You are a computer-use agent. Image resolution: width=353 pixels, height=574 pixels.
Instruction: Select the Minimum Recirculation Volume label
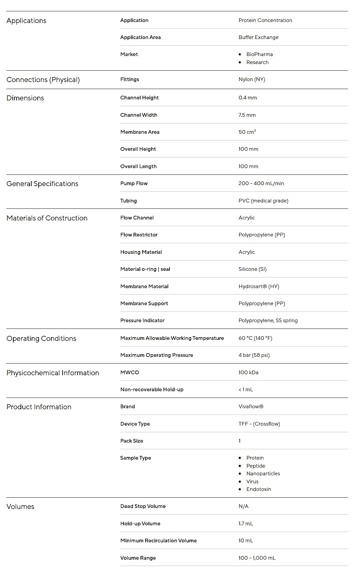tap(159, 541)
